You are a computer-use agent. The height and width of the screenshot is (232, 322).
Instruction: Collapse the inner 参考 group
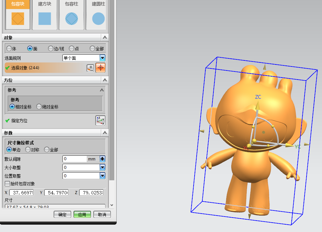(102, 90)
